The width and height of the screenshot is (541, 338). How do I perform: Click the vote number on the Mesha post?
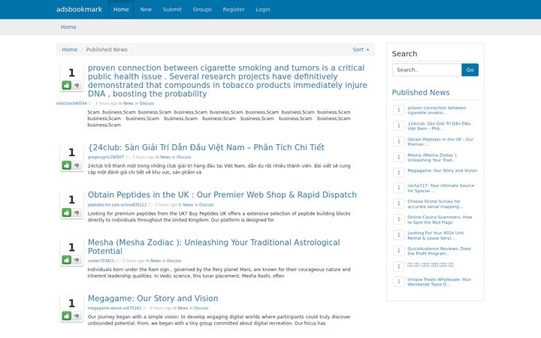click(x=71, y=247)
